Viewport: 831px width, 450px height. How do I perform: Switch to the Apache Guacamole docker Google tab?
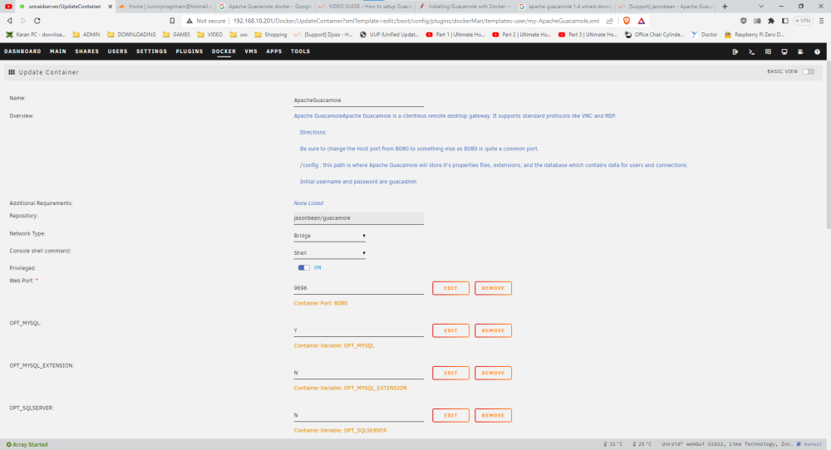pos(266,7)
